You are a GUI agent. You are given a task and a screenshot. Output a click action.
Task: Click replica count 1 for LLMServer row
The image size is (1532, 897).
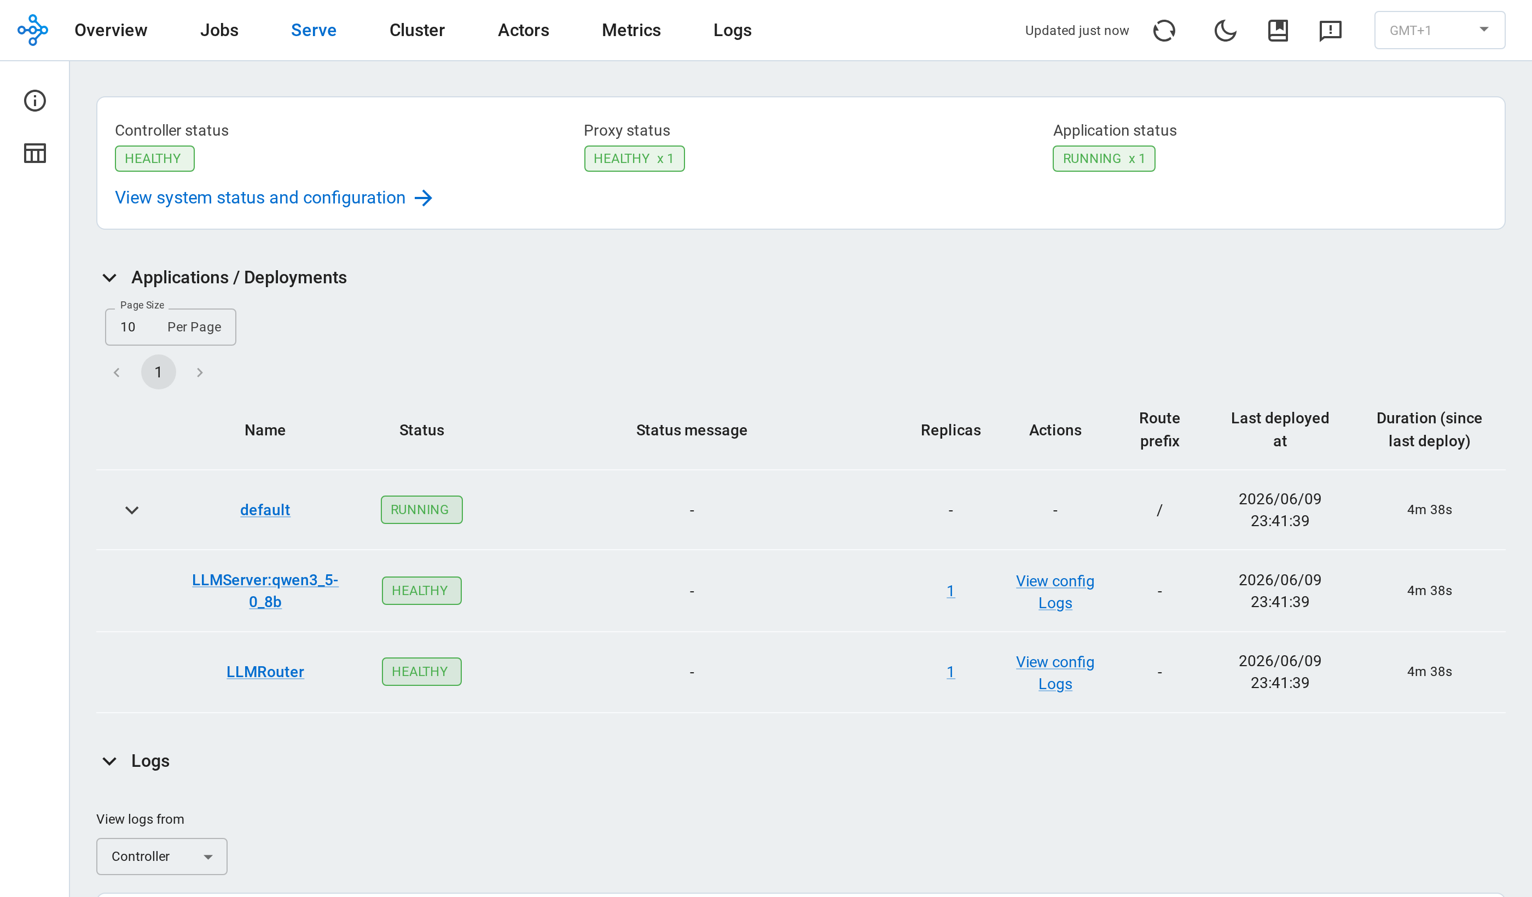tap(950, 591)
